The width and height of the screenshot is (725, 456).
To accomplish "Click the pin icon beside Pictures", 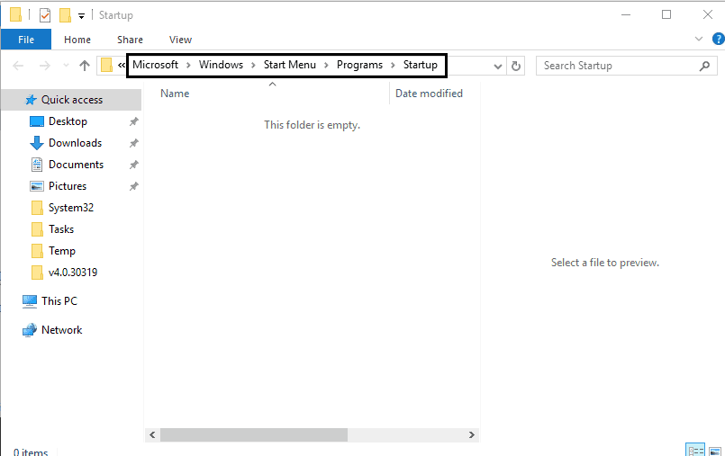I will 133,186.
